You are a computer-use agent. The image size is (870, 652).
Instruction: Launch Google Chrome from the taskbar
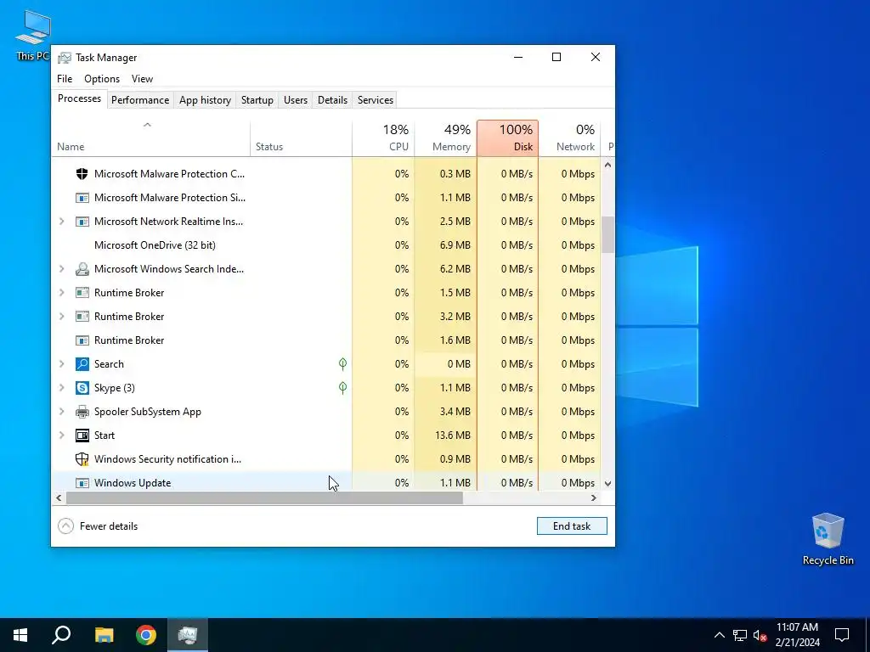coord(146,635)
